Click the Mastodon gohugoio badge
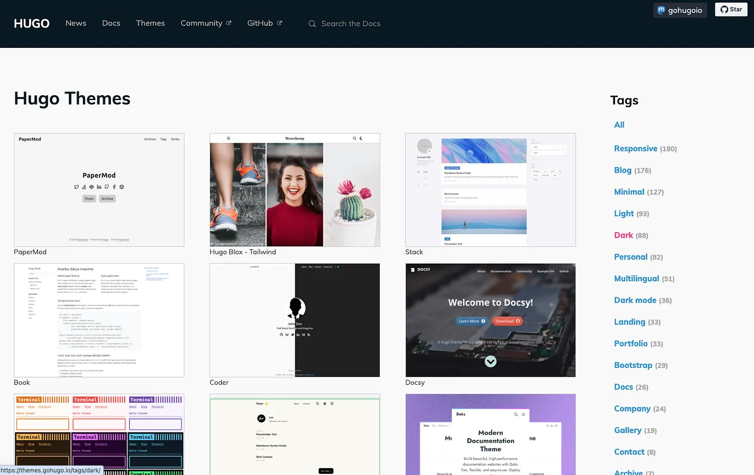 point(680,10)
